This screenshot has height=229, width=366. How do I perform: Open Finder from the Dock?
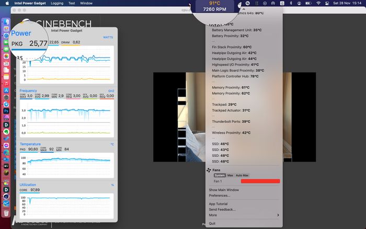pos(6,22)
